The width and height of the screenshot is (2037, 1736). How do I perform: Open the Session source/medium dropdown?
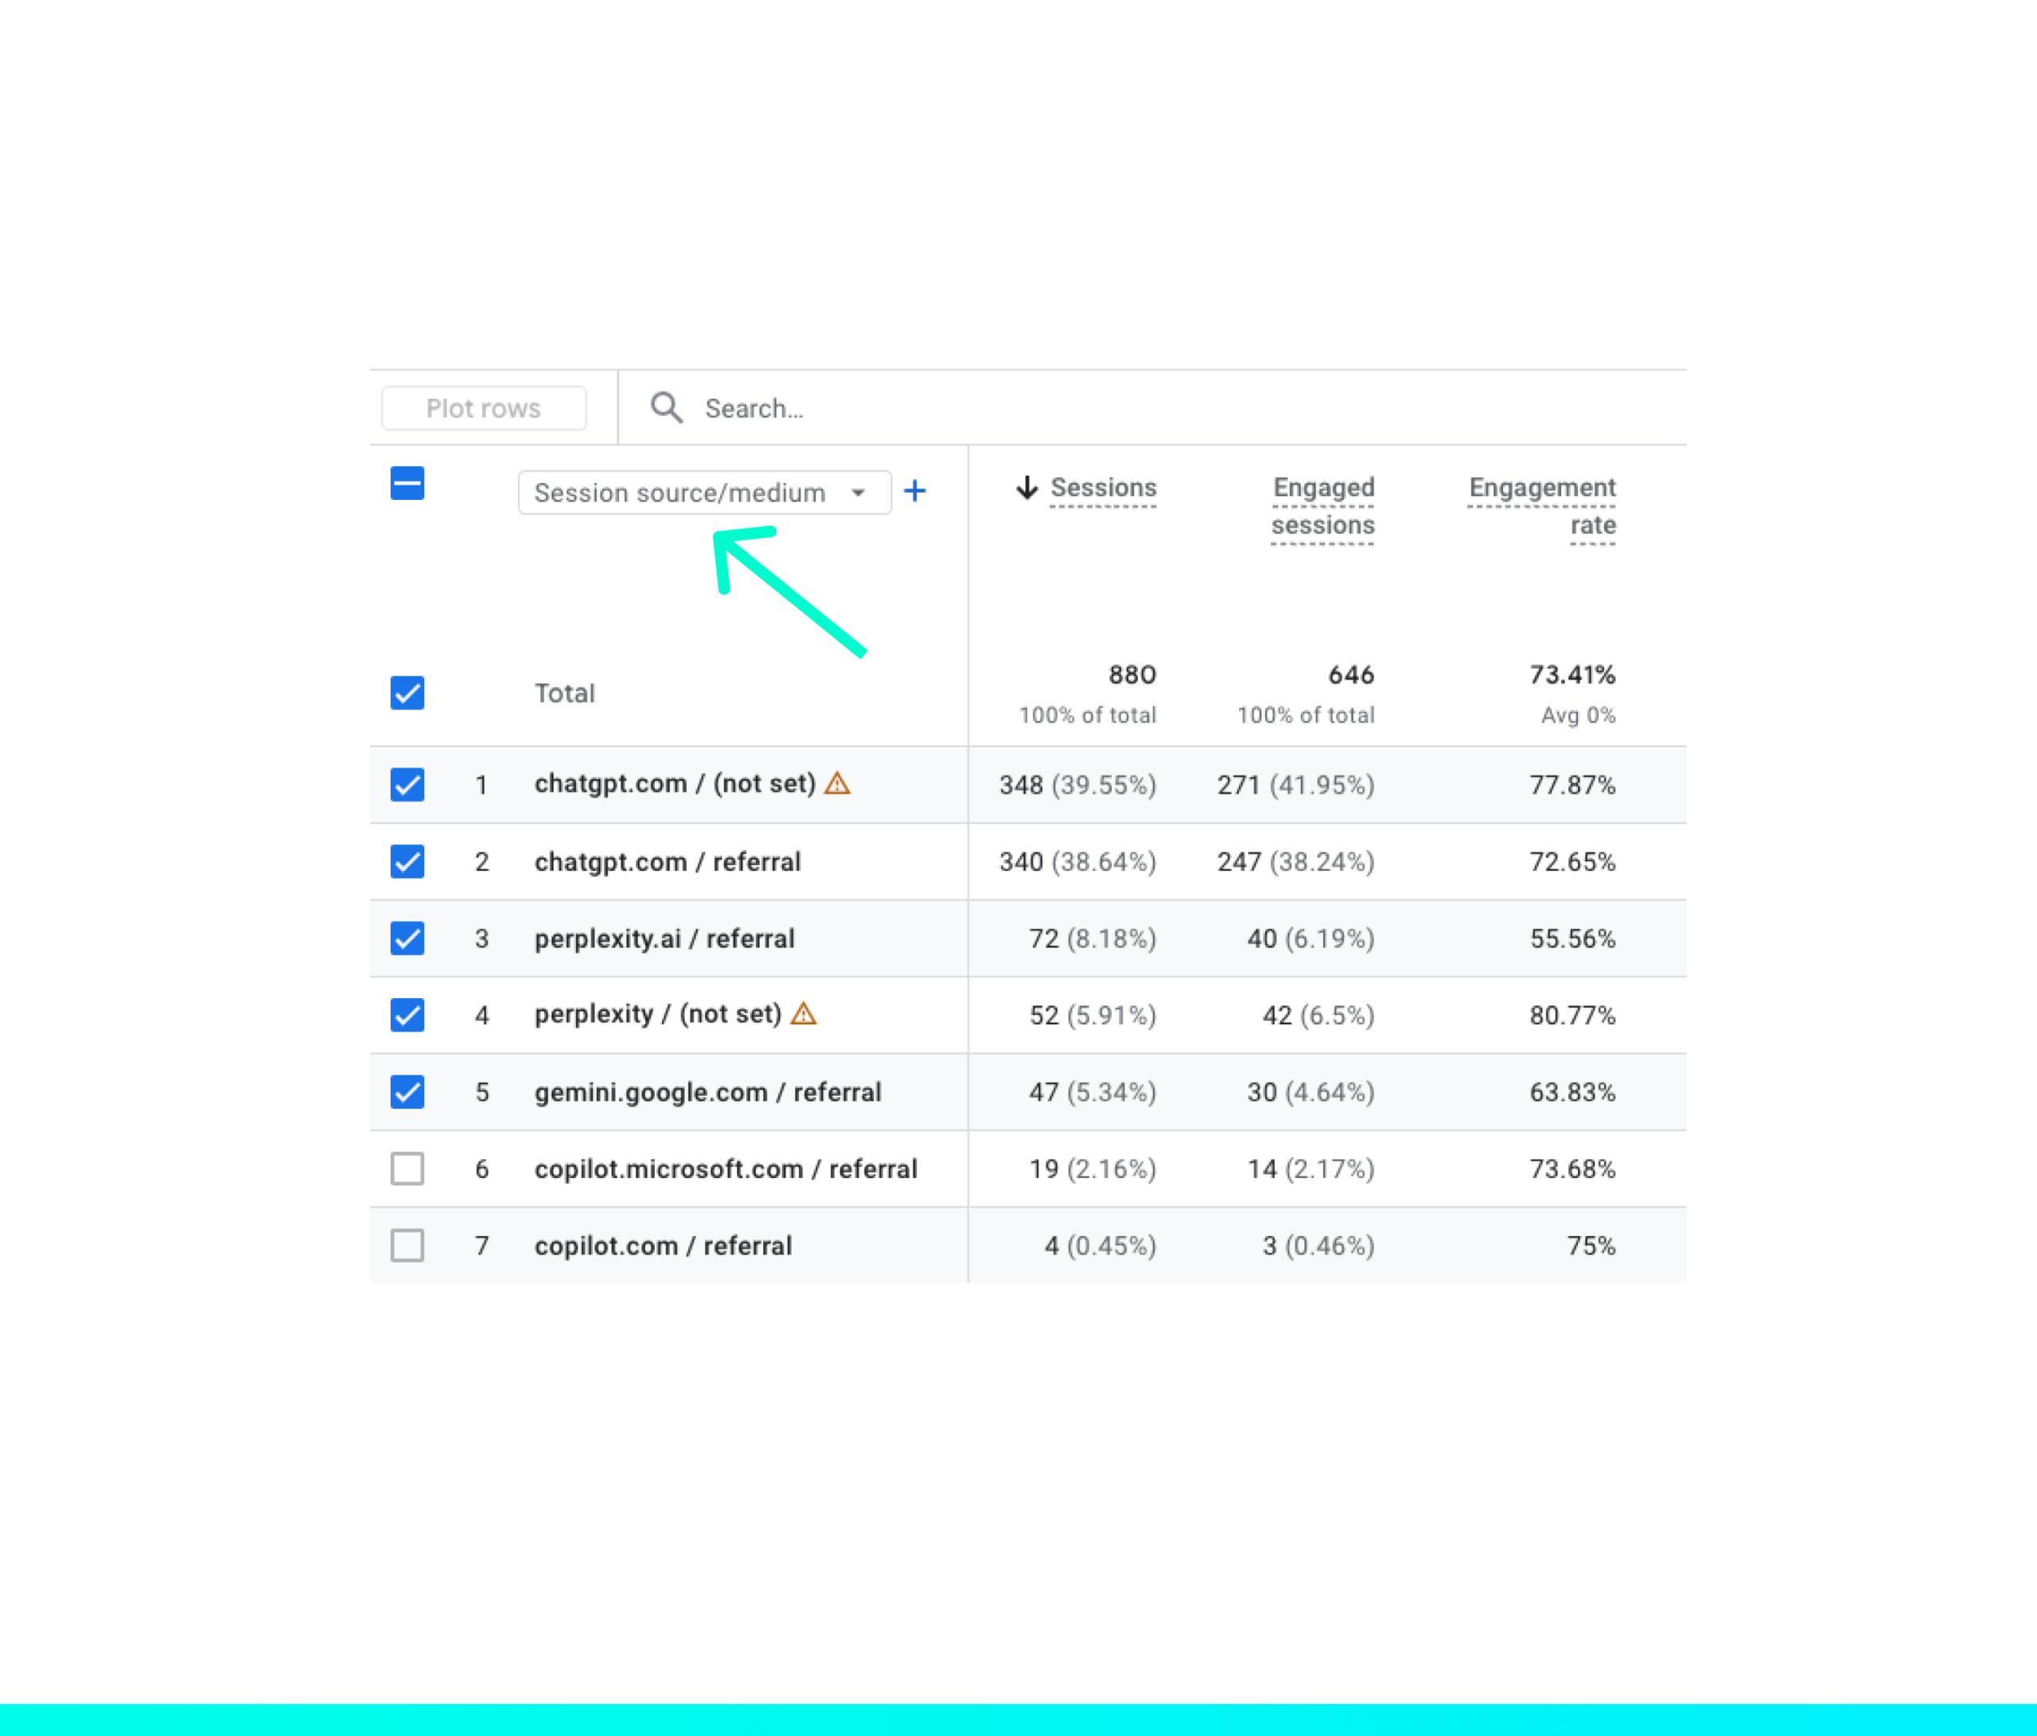click(680, 492)
